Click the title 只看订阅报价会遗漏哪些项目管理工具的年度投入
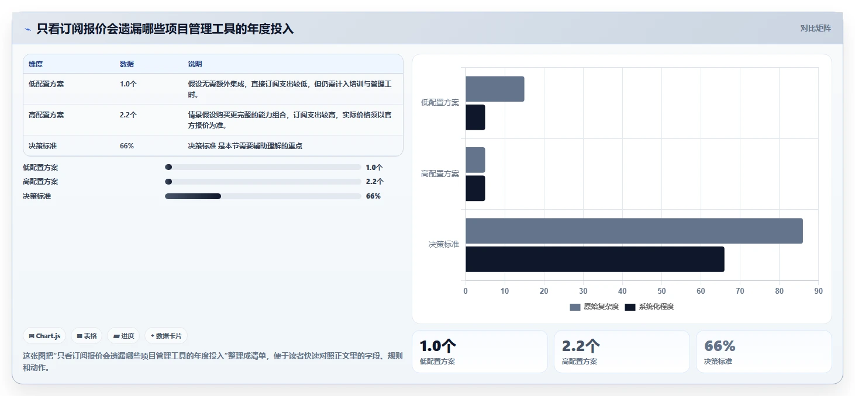Screen dimensions: 855x396 (165, 29)
